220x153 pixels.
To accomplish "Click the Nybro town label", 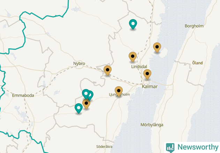I will coord(79,64).
